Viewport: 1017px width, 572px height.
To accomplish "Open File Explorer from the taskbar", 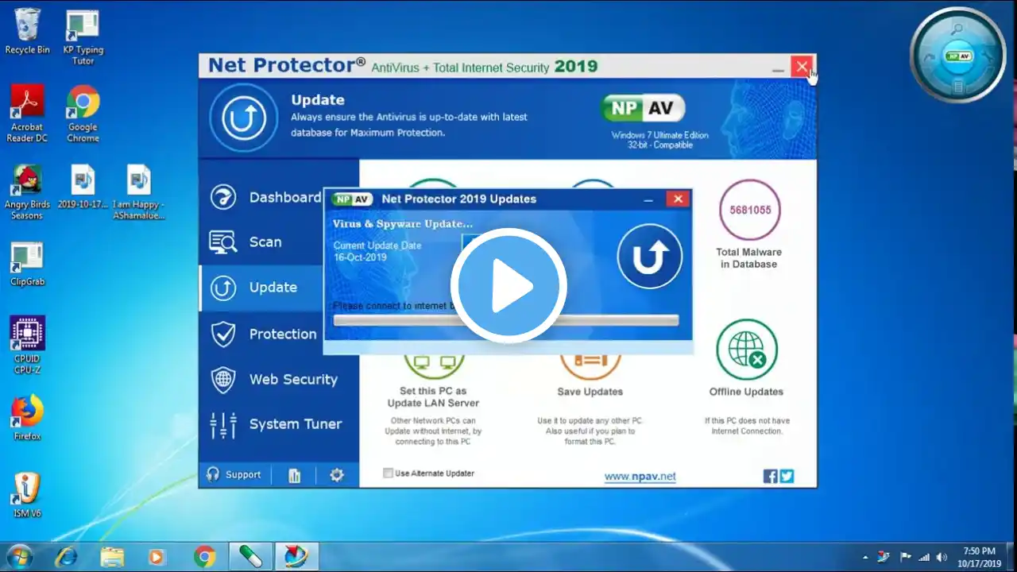I will point(112,556).
